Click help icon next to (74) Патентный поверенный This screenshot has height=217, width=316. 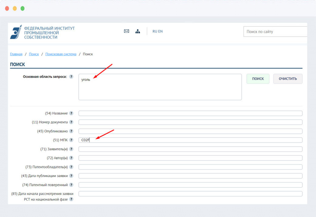point(71,185)
